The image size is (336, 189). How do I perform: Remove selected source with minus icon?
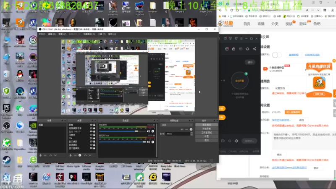[x=75, y=155]
